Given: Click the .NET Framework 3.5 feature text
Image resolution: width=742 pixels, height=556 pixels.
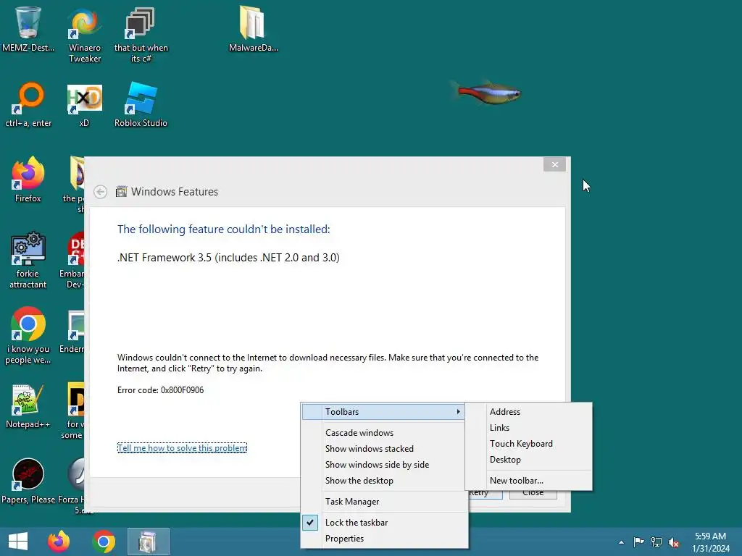Looking at the screenshot, I should 228,258.
